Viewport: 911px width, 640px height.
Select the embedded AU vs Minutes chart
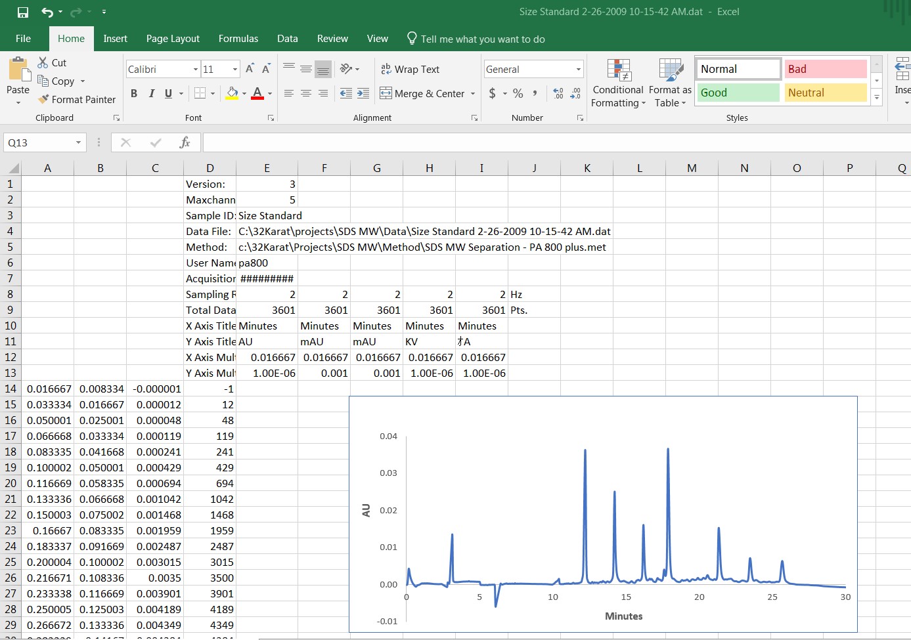tap(603, 514)
